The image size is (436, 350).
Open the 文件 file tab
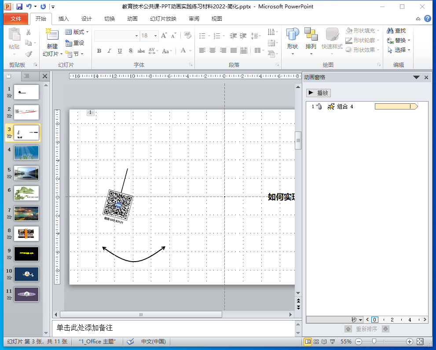coord(16,18)
